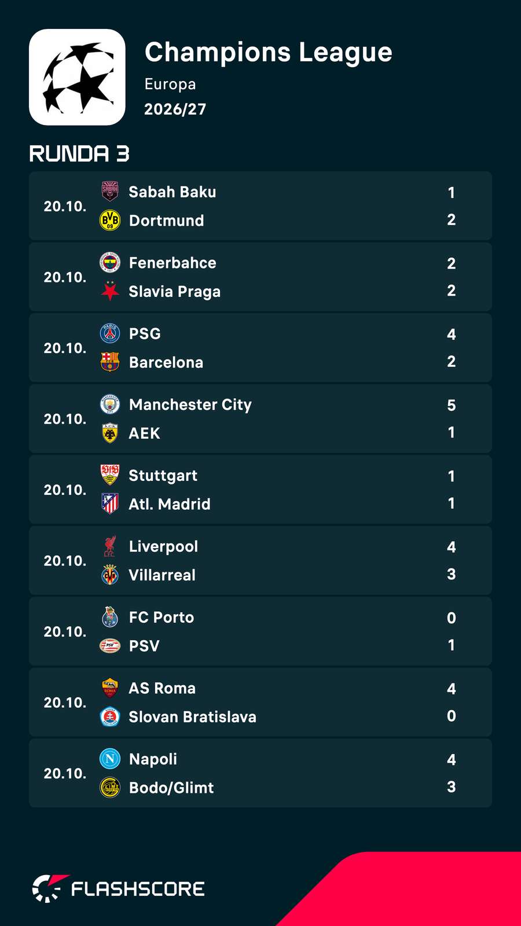
Task: Click the Slovan Bratislava team name
Action: pos(192,717)
